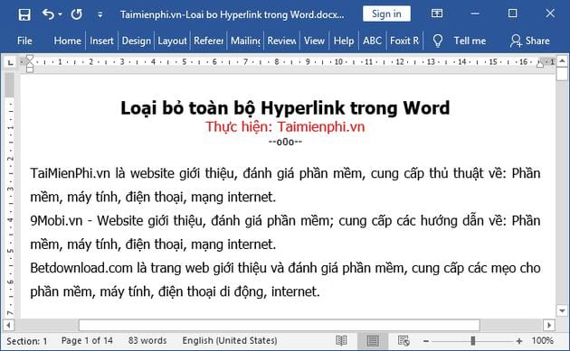Click the Tell me lightbulb icon
Image resolution: width=570 pixels, height=351 pixels.
tap(438, 41)
